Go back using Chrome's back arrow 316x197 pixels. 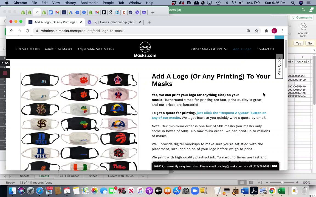12,31
